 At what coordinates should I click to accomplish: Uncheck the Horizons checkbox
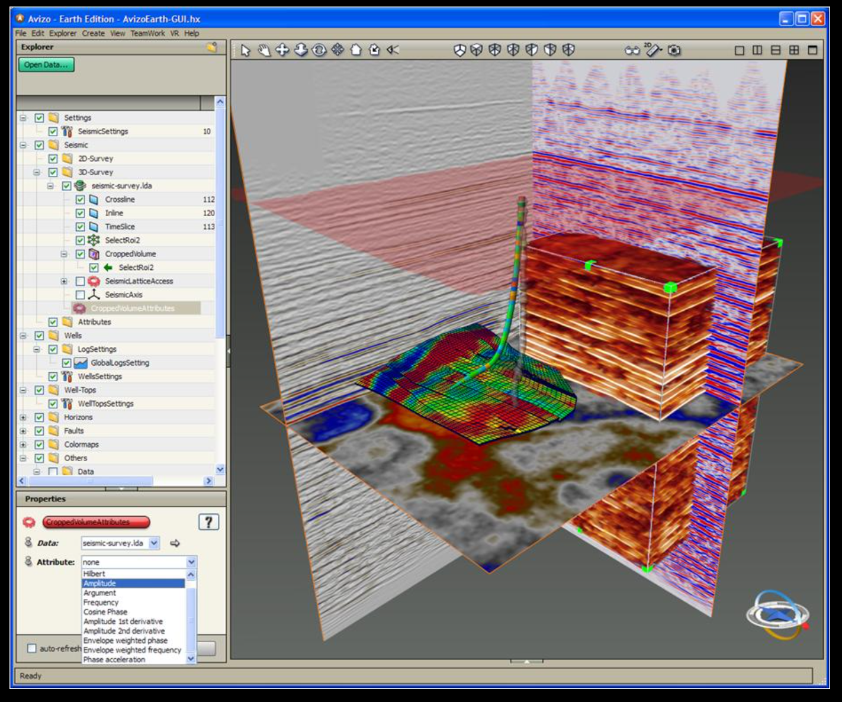[40, 417]
